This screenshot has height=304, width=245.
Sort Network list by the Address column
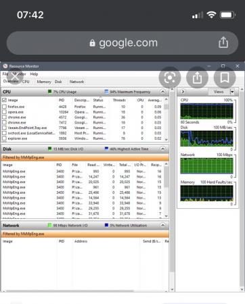[x=81, y=241]
